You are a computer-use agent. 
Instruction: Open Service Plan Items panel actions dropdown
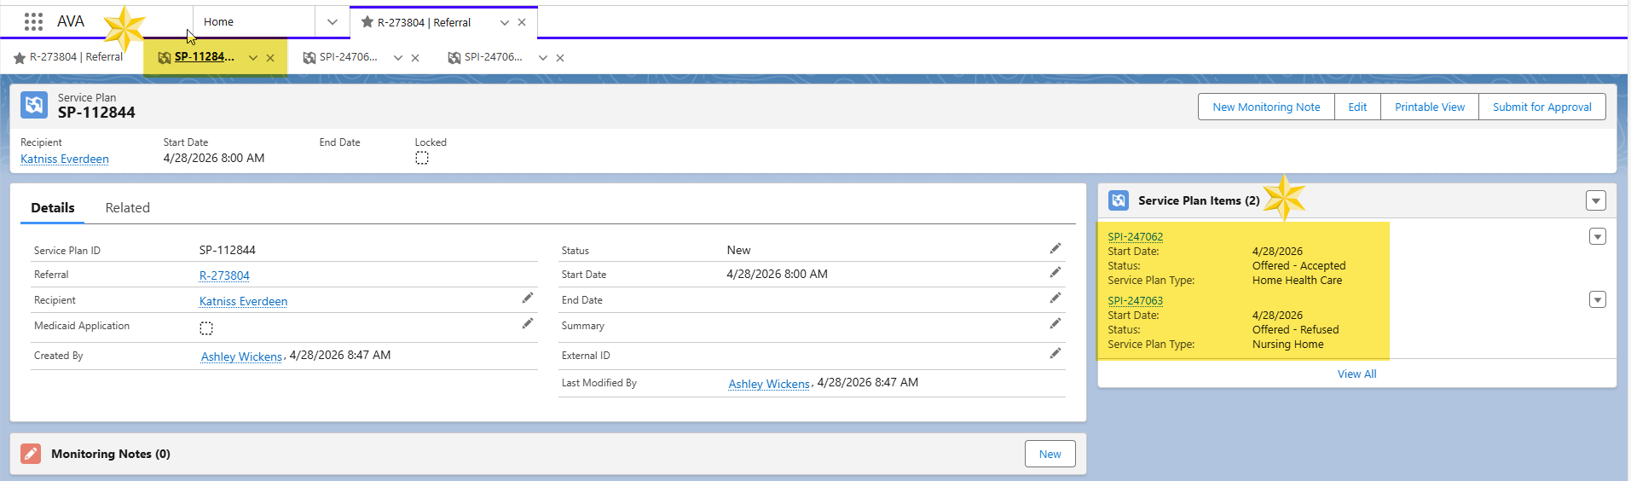(x=1596, y=200)
